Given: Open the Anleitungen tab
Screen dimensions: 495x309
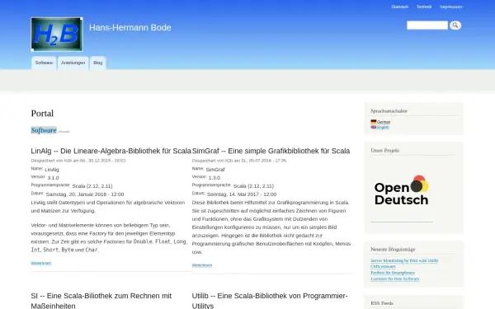Looking at the screenshot, I should click(x=73, y=63).
